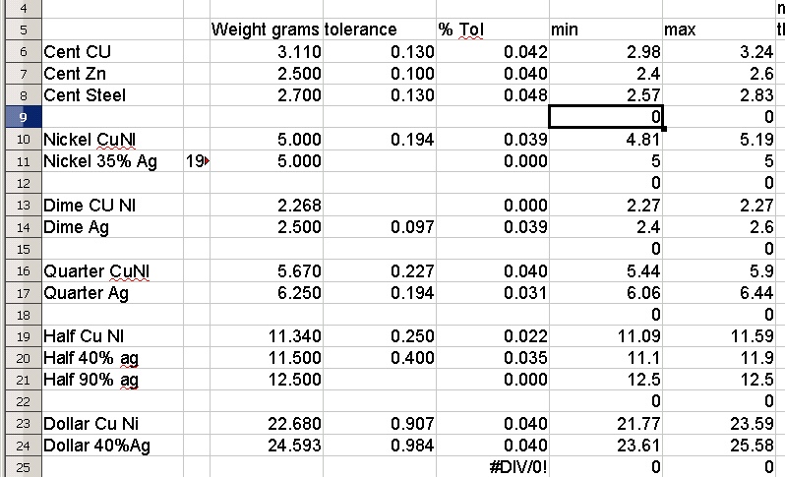Screen dimensions: 785x477
Task: Select the "% Tol" heading cell
Action: [x=491, y=30]
